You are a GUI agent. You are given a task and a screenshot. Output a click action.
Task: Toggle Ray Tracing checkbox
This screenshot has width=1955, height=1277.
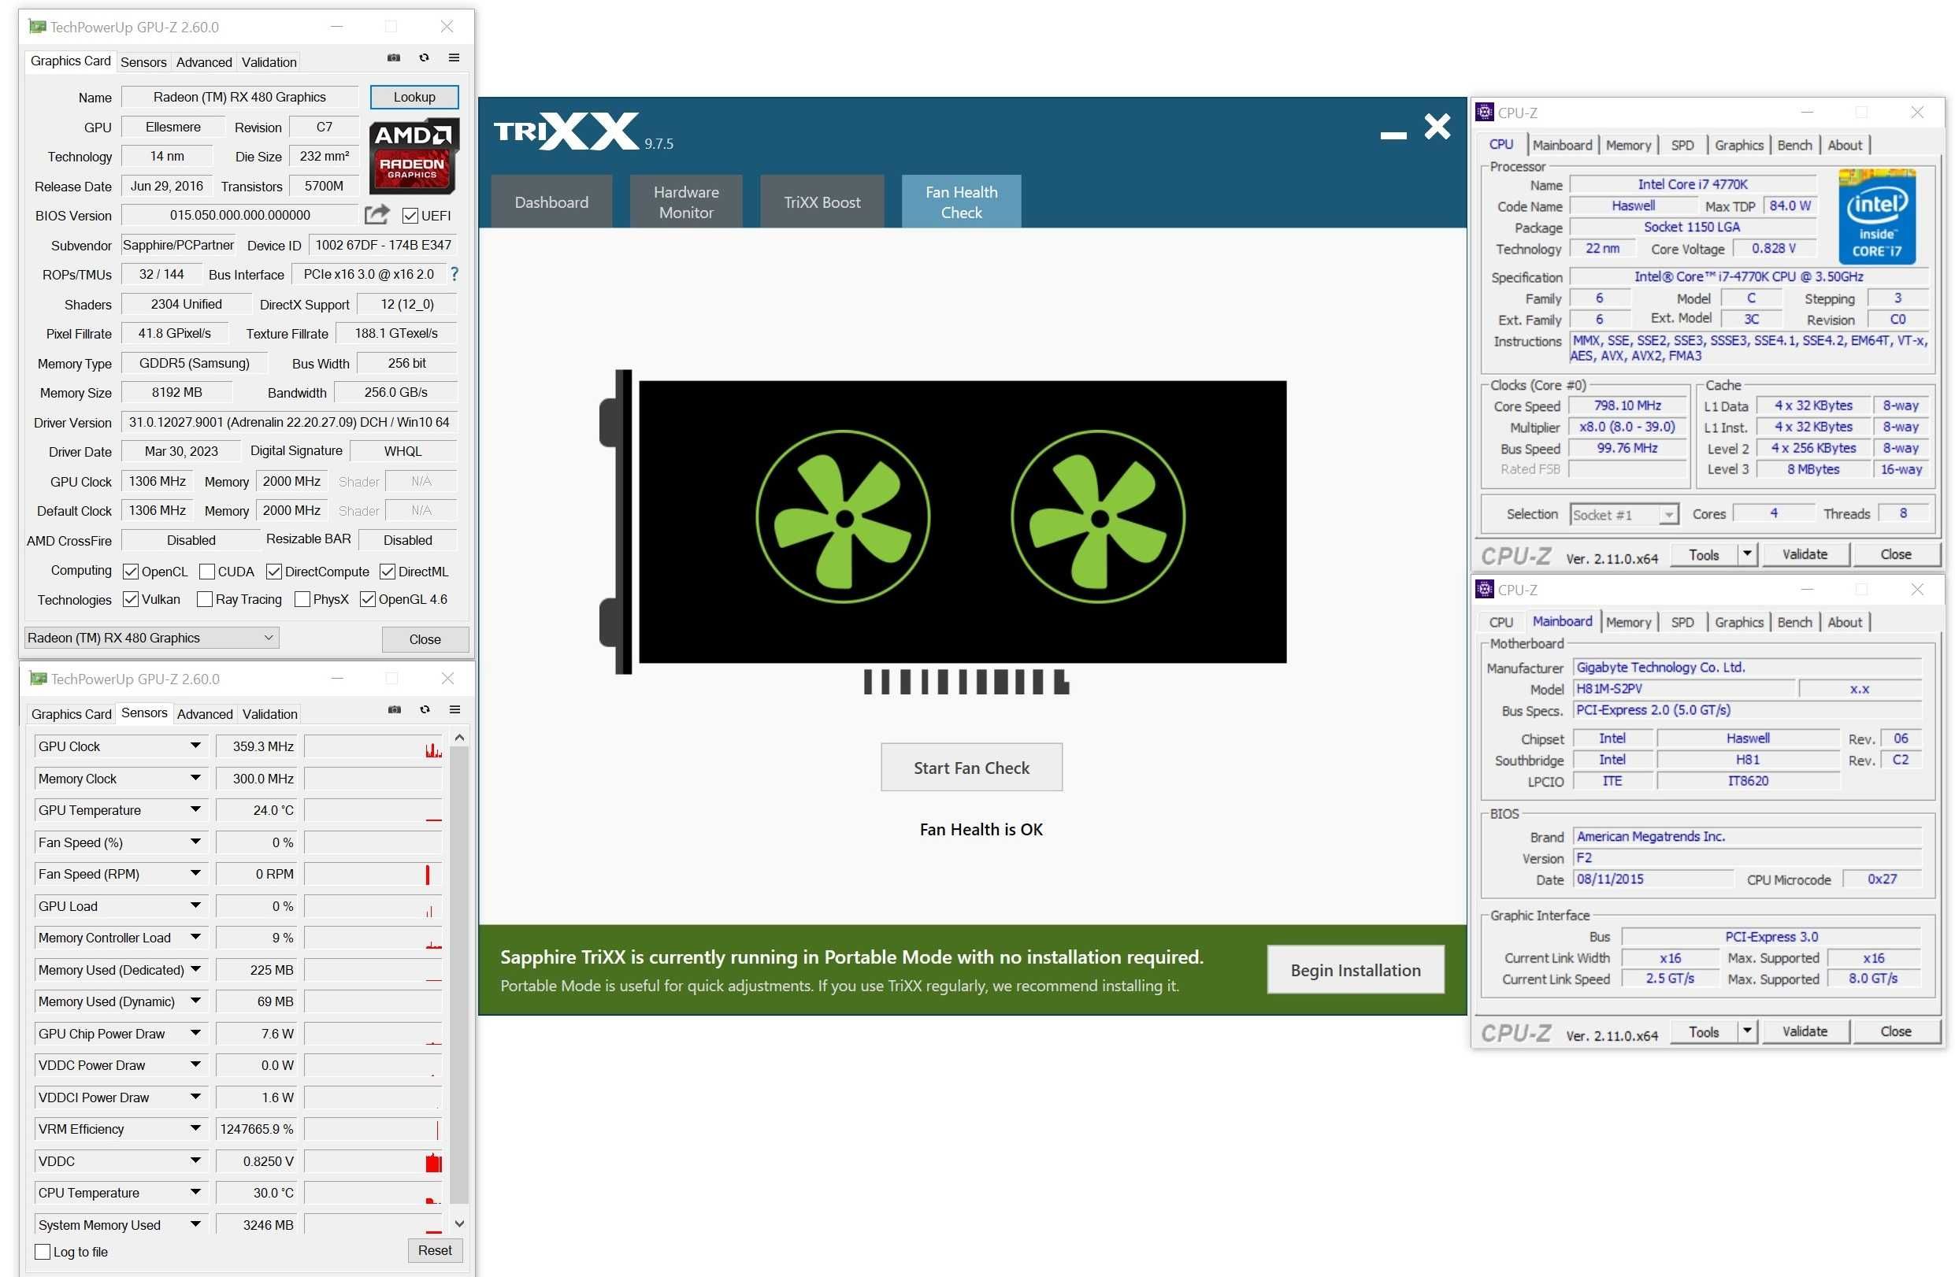[205, 598]
